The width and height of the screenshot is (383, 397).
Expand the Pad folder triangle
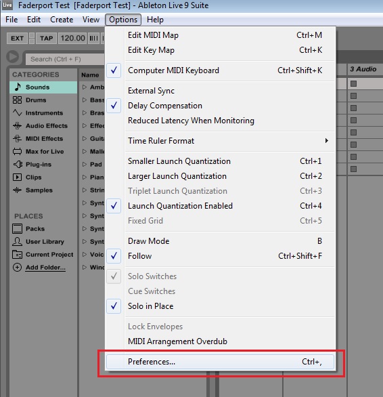85,165
